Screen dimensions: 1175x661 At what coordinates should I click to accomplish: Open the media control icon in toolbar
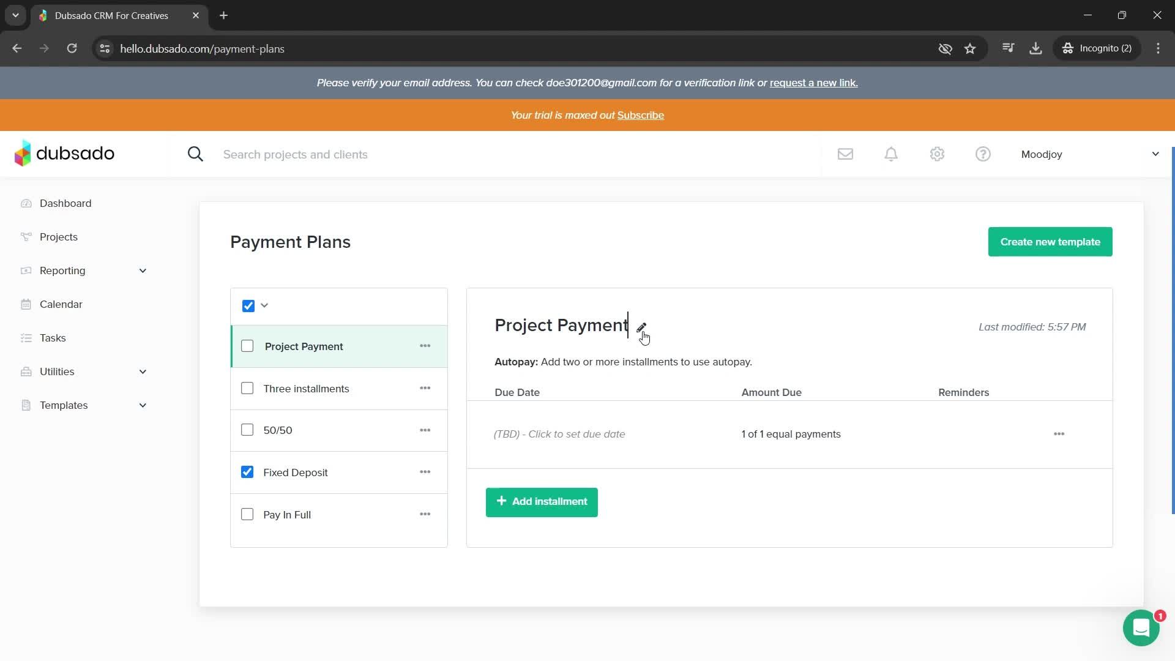coord(1008,48)
